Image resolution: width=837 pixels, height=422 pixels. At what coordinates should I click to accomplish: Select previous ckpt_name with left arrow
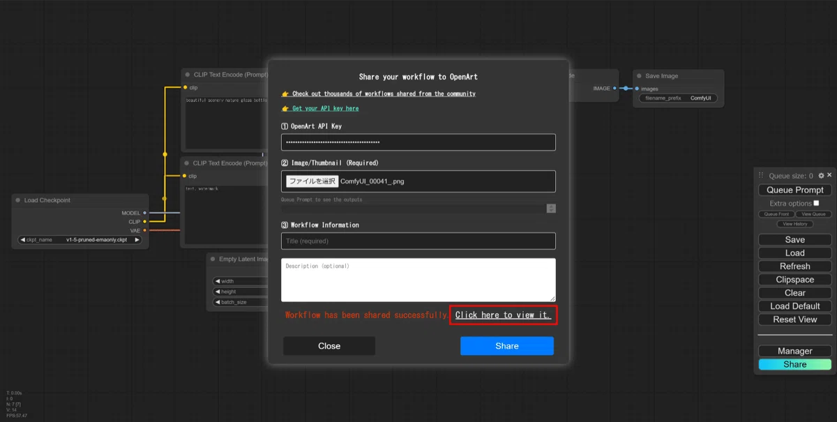coord(23,240)
